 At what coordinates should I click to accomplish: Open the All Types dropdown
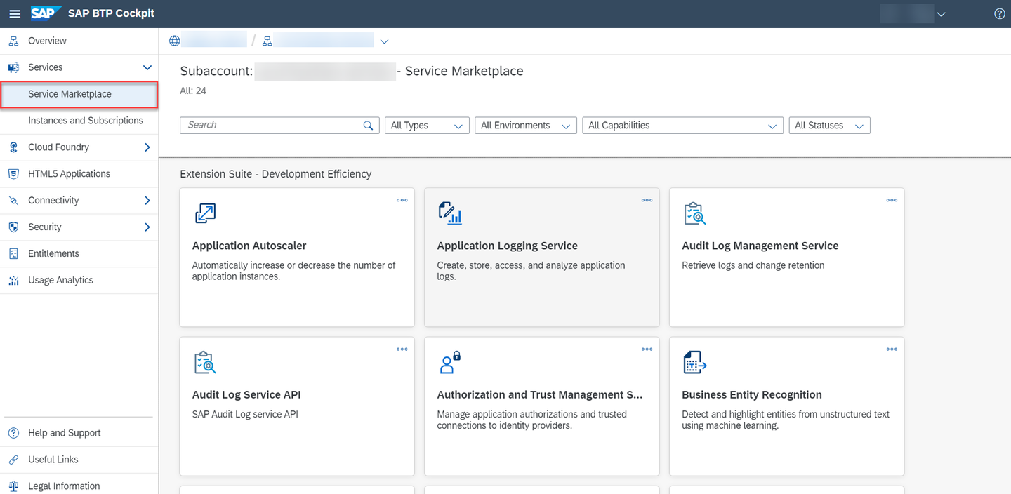427,126
